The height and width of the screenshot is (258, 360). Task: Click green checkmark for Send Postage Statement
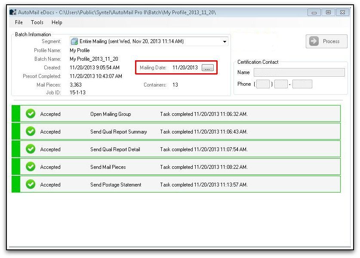(x=31, y=184)
